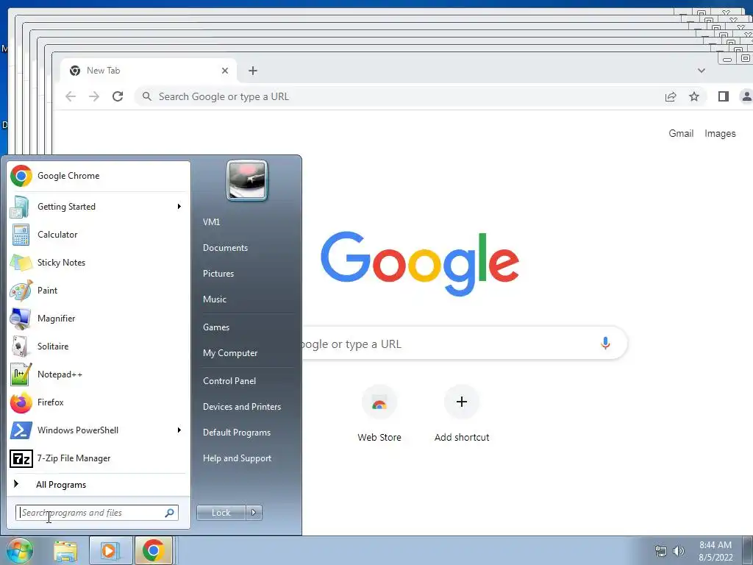This screenshot has width=753, height=565.
Task: Click the Start menu search magnifier icon
Action: (170, 513)
